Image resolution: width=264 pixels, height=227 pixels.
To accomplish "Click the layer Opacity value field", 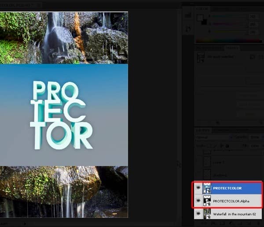I will coord(255,137).
